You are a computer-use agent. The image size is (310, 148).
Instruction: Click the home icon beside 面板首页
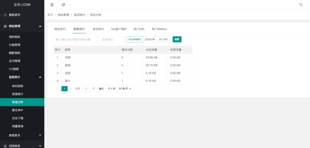click(x=5, y=15)
